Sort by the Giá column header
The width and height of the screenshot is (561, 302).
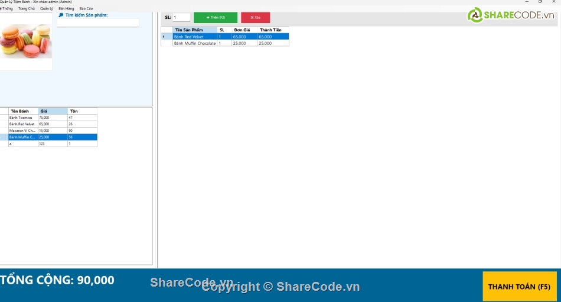coord(52,111)
